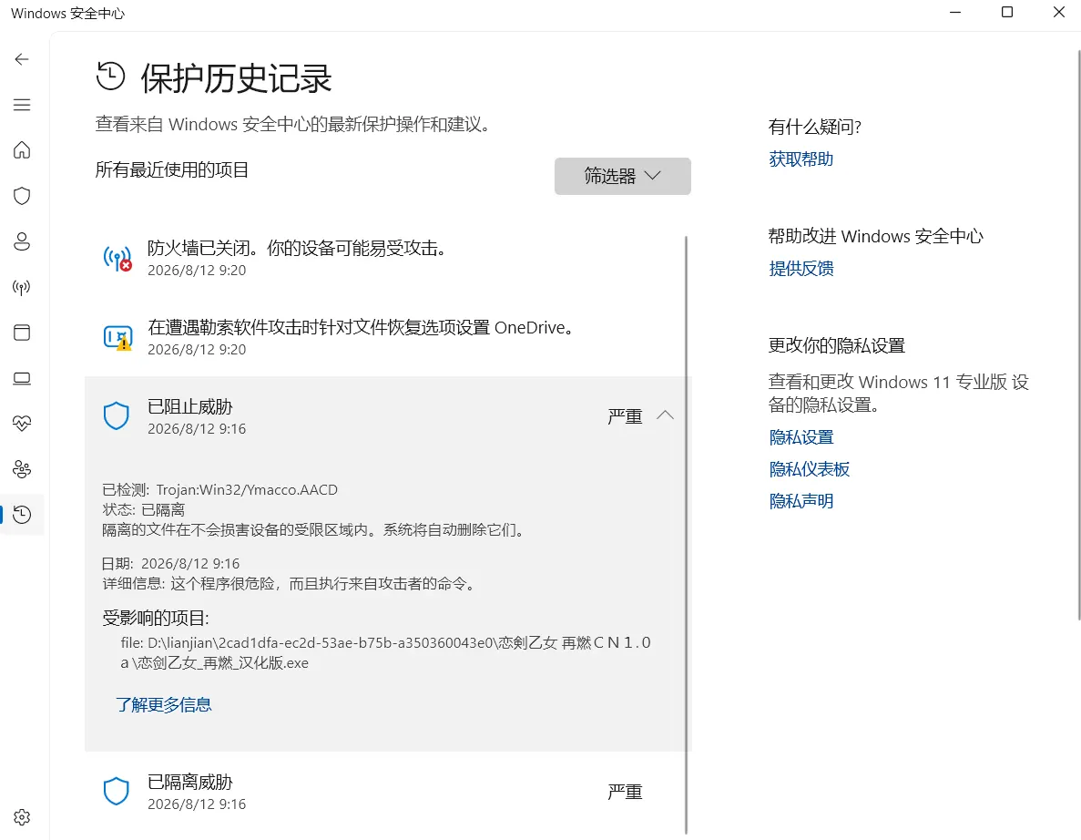
Task: Open 隐私声明 link
Action: coord(801,501)
